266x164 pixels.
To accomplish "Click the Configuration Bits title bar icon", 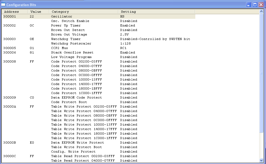I will 3,5.
